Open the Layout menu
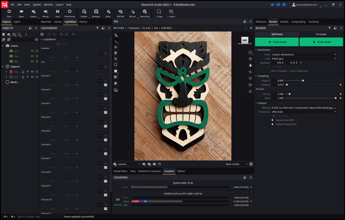The height and width of the screenshot is (220, 345). coord(60,5)
